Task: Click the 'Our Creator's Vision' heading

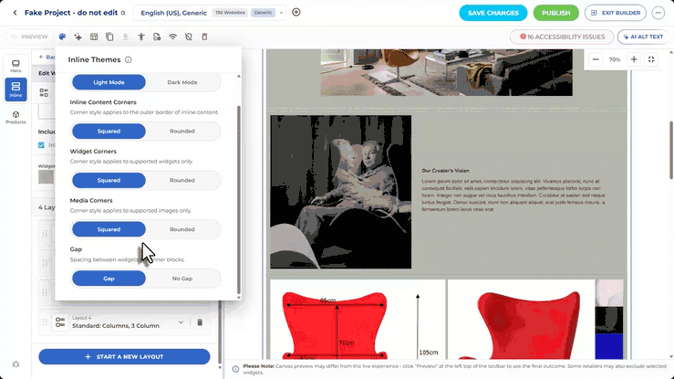Action: (445, 171)
